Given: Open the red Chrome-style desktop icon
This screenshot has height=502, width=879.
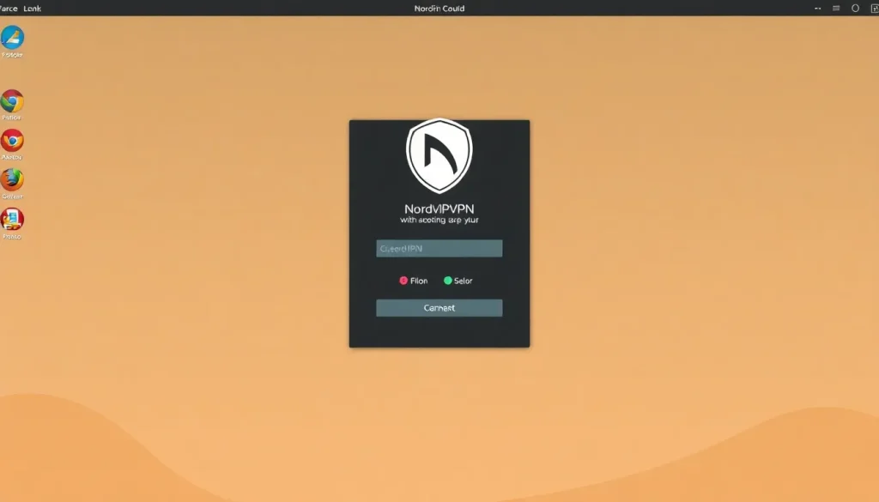Looking at the screenshot, I should point(12,140).
